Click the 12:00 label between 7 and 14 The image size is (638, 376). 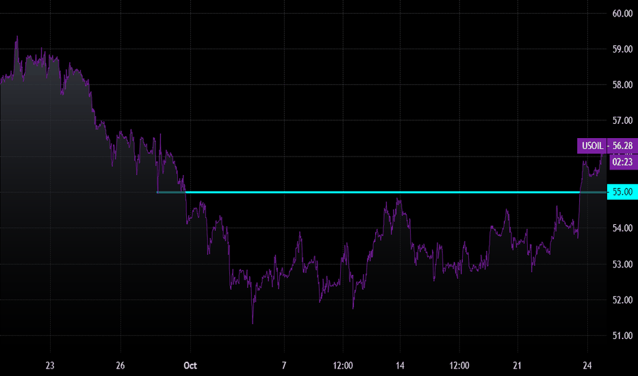click(342, 366)
